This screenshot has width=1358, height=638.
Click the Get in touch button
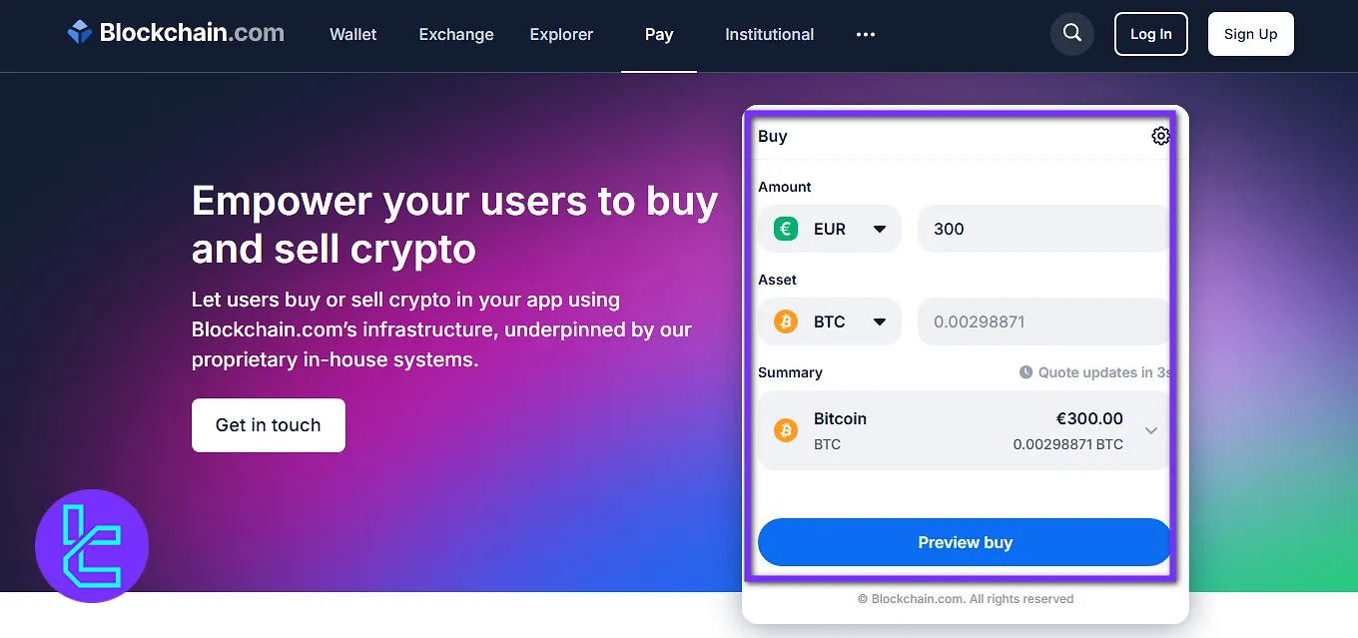tap(269, 425)
